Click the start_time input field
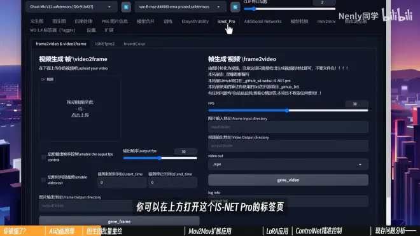420x236 pixels. [x=122, y=183]
